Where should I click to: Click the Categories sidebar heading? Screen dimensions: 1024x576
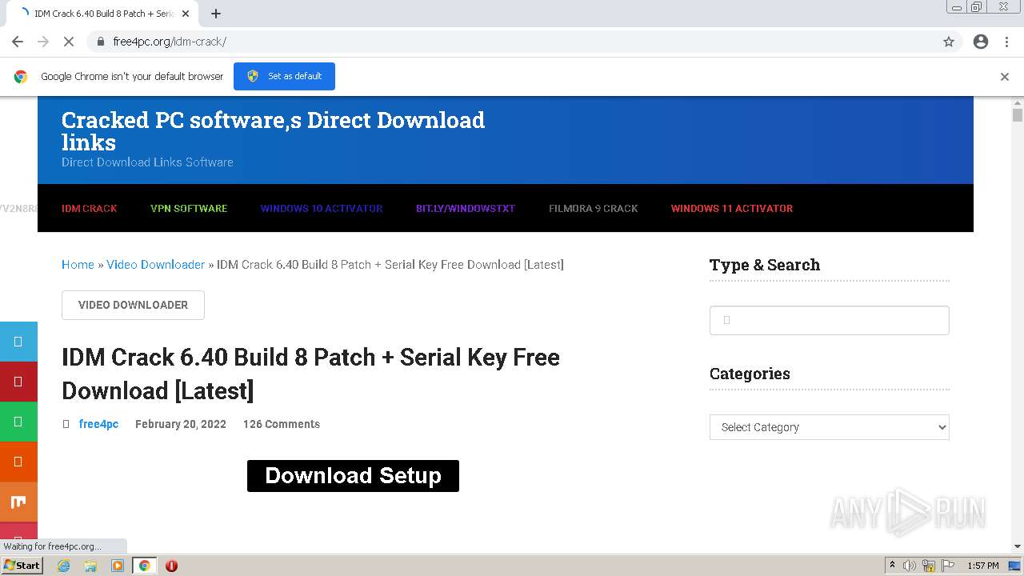point(750,374)
